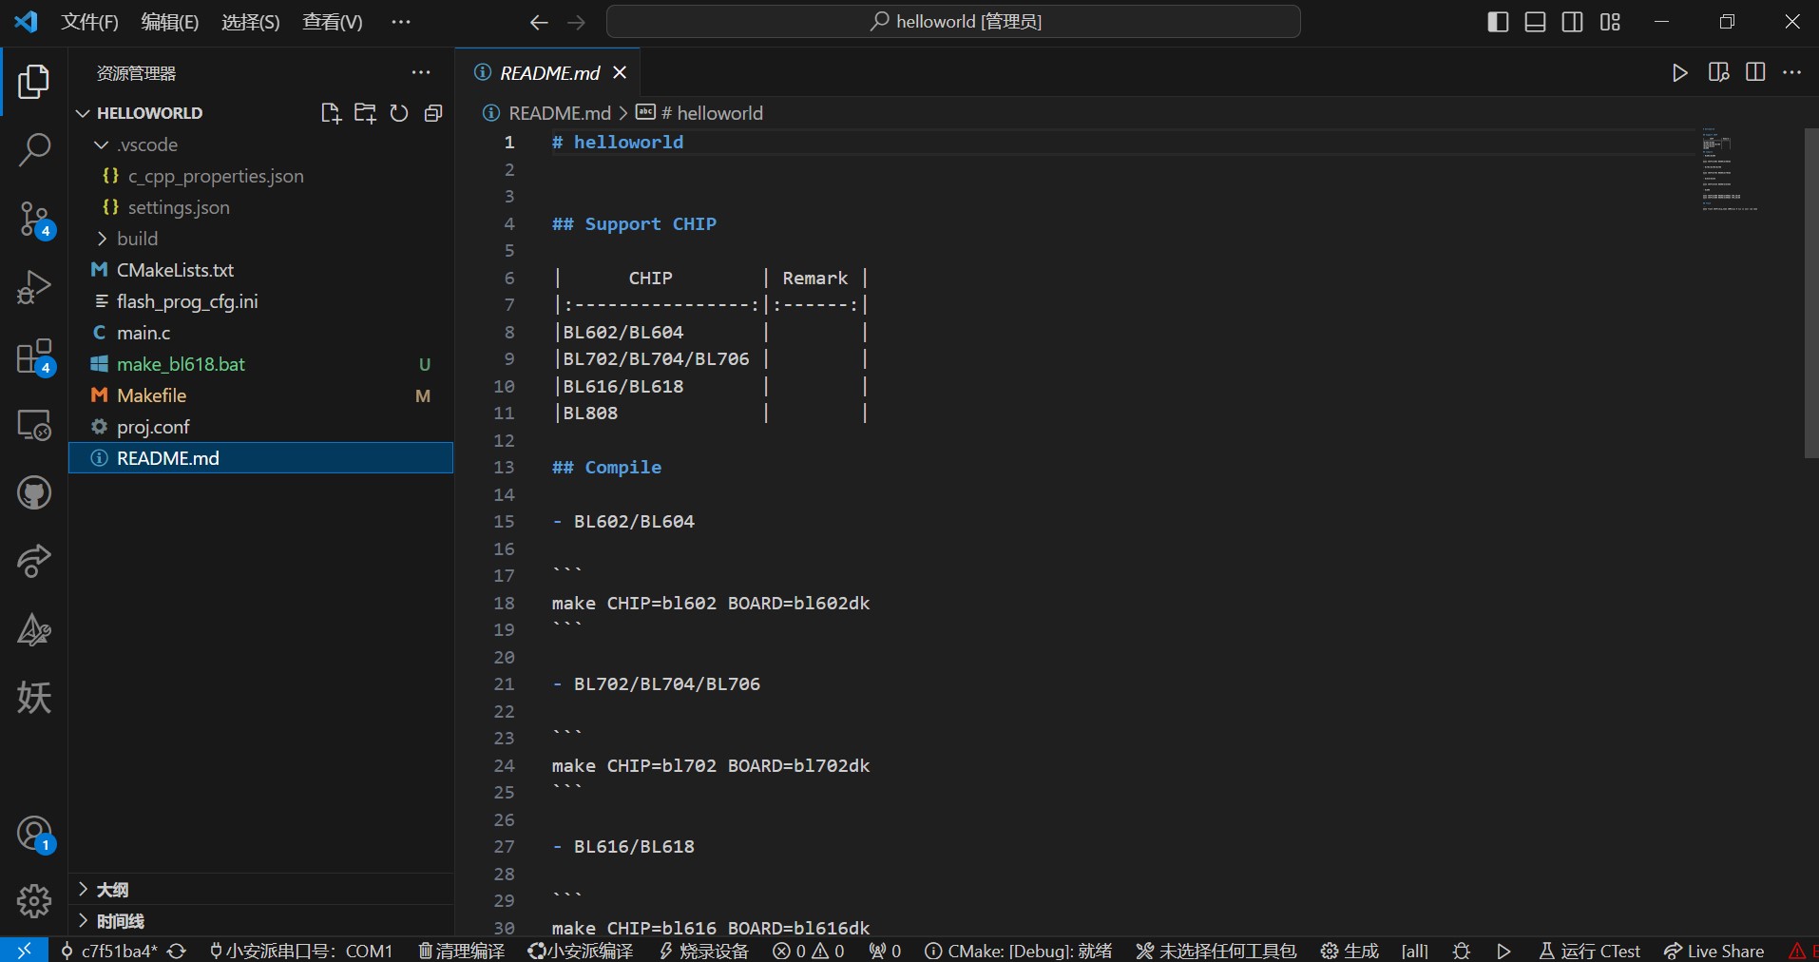1819x962 pixels.
Task: Launch CMake target with play icon
Action: (x=1503, y=951)
